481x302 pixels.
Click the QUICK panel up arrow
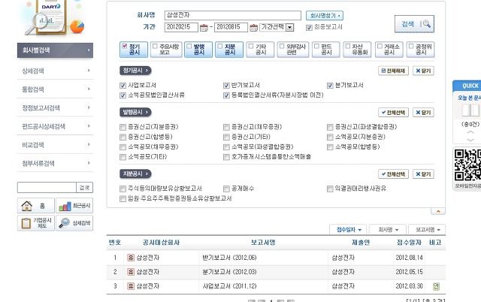point(470,132)
